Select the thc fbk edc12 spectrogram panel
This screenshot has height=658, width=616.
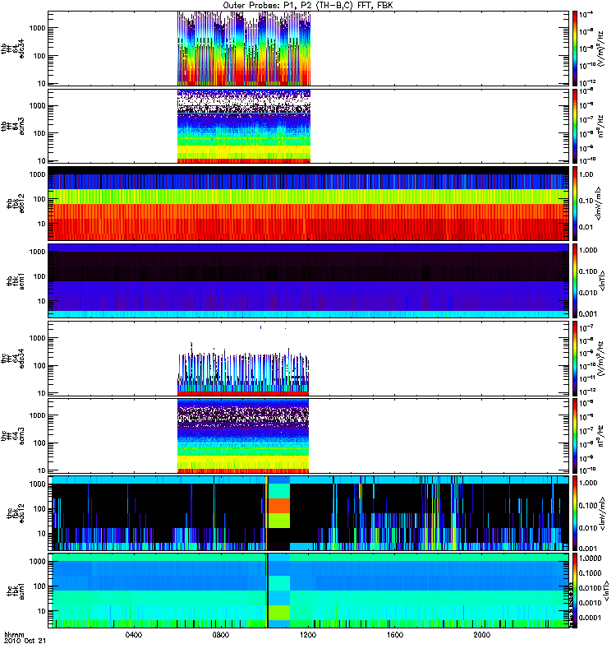click(x=309, y=513)
